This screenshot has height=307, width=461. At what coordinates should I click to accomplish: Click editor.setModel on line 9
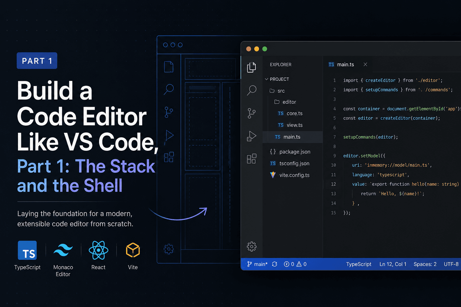click(362, 156)
